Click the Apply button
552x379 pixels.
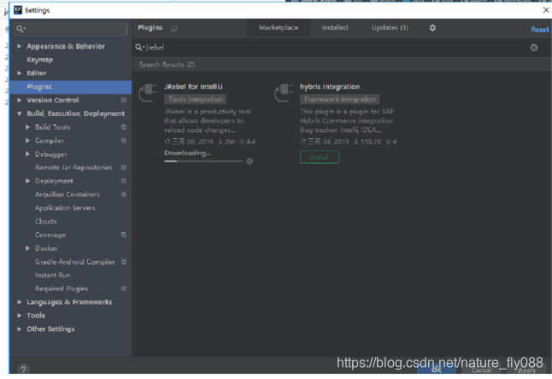526,370
